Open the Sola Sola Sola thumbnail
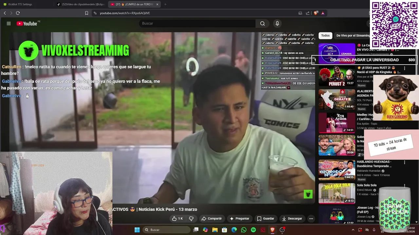 [337, 194]
